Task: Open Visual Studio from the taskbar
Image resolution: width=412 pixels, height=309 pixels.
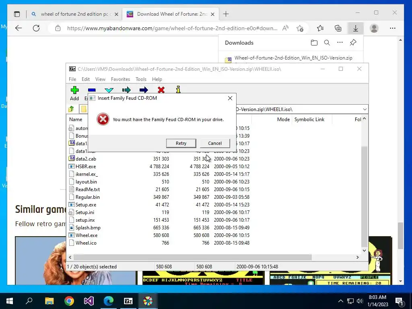Action: click(x=89, y=301)
